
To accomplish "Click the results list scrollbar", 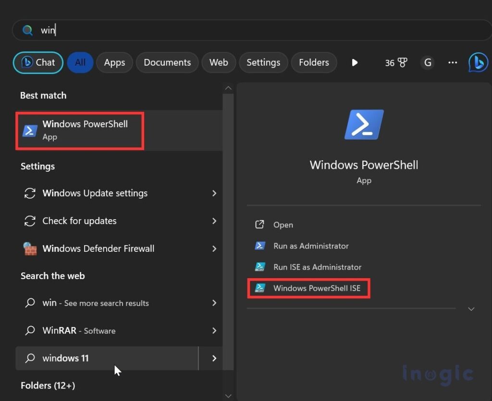I will (x=228, y=232).
